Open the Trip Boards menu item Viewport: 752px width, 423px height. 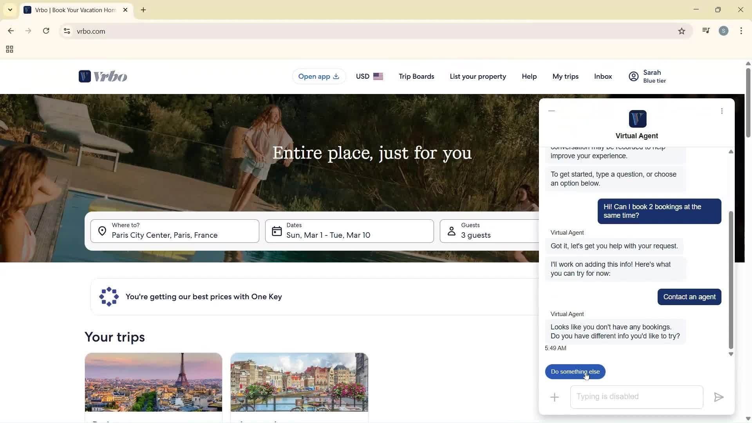[416, 76]
